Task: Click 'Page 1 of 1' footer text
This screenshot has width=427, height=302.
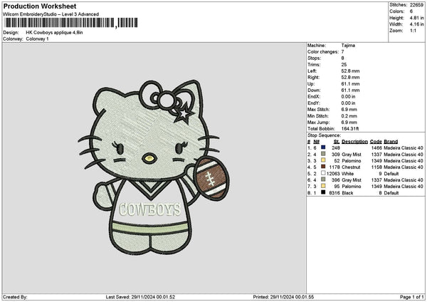Action: coord(412,297)
